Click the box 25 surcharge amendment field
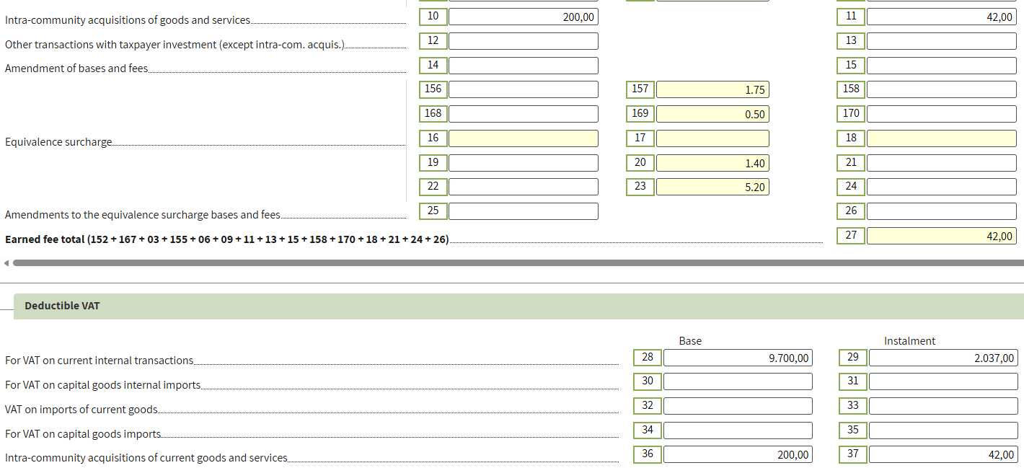Viewport: 1024px width, 468px height. coord(523,211)
